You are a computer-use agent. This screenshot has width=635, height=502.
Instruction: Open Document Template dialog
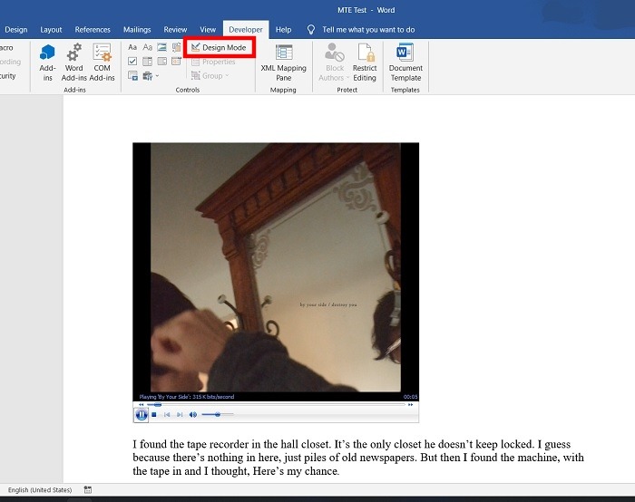(405, 63)
